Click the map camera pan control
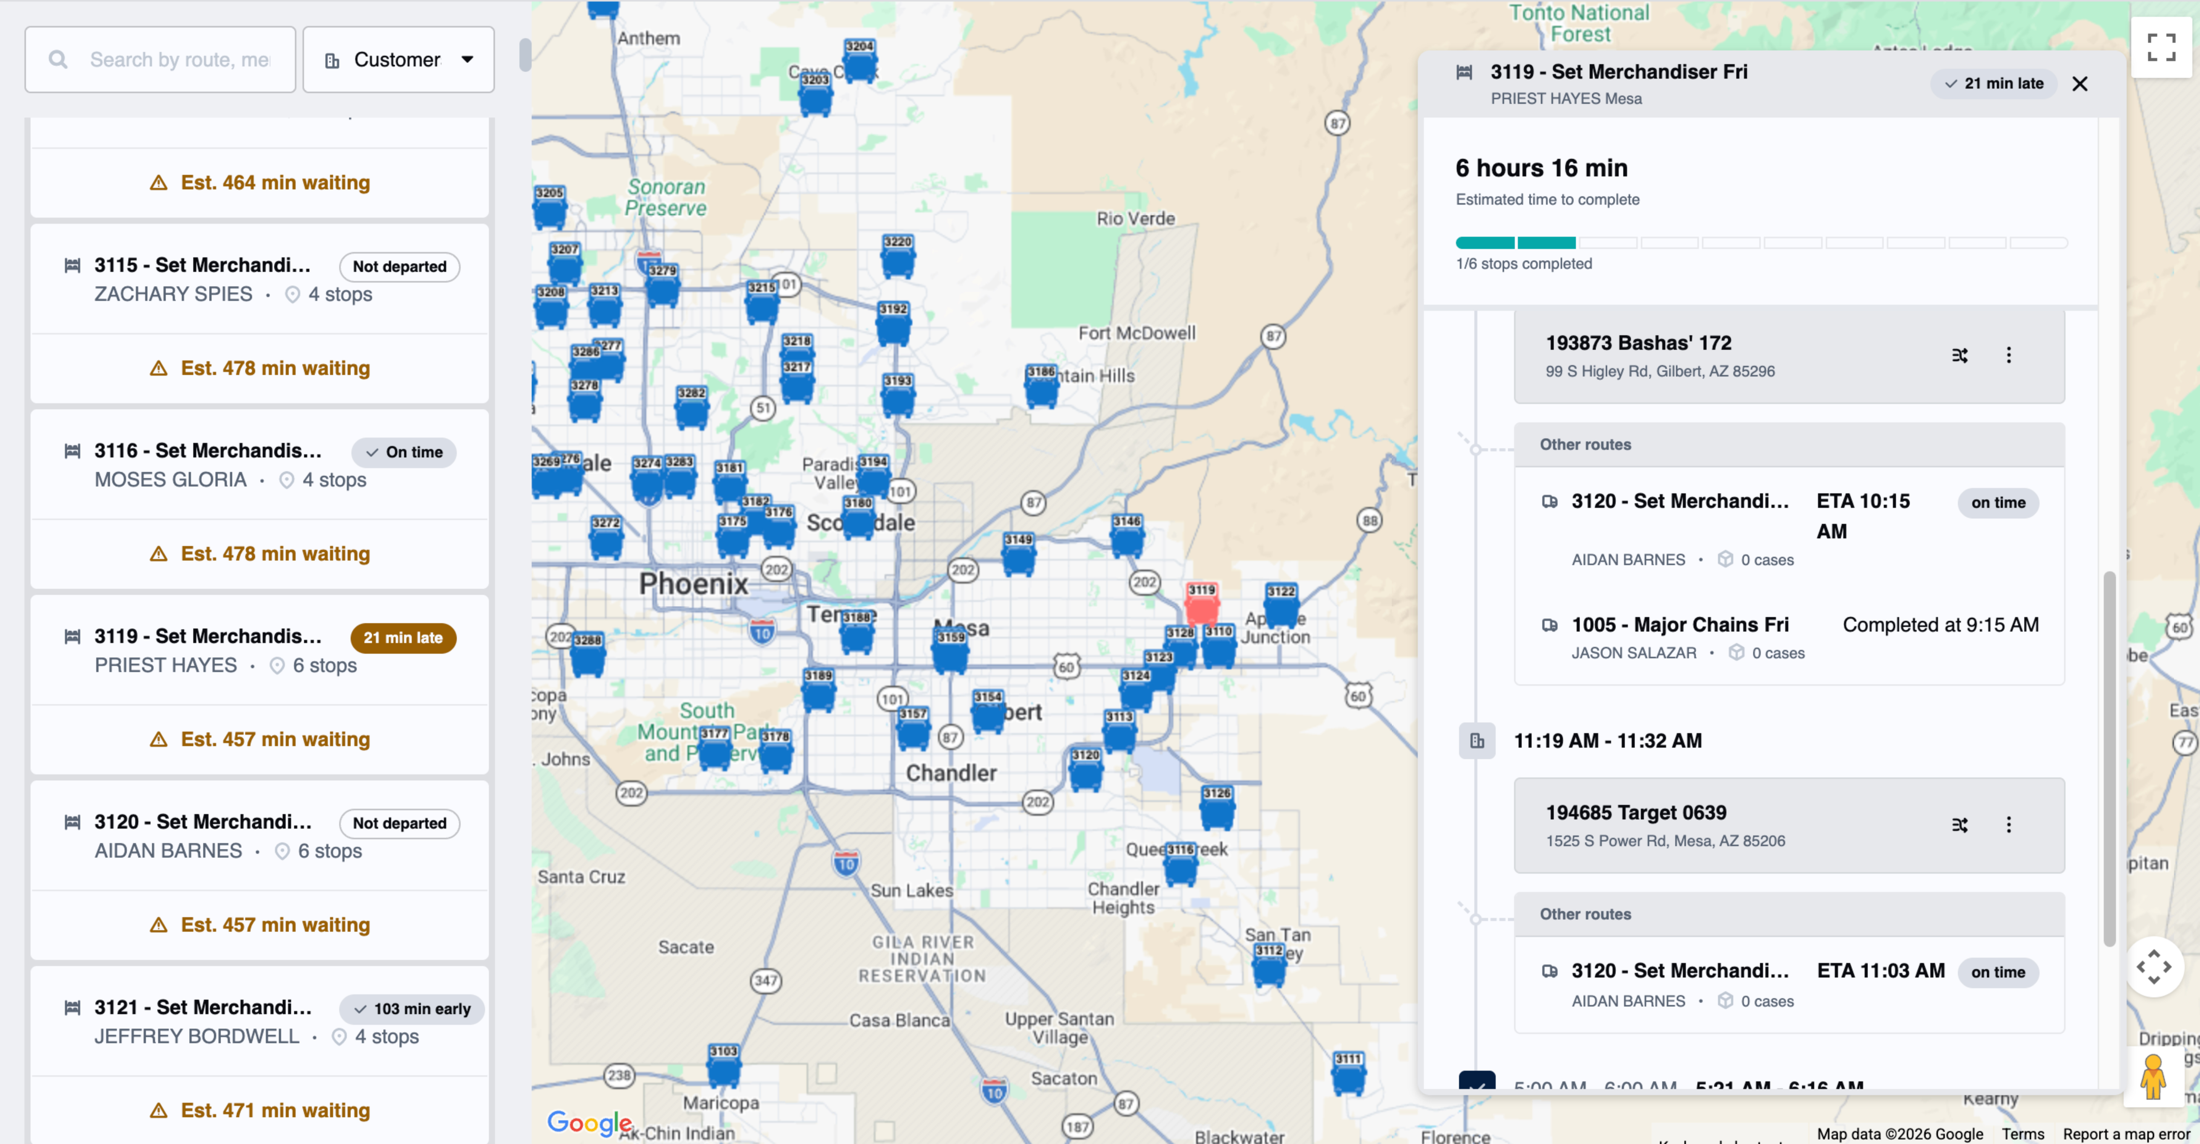 [2153, 966]
